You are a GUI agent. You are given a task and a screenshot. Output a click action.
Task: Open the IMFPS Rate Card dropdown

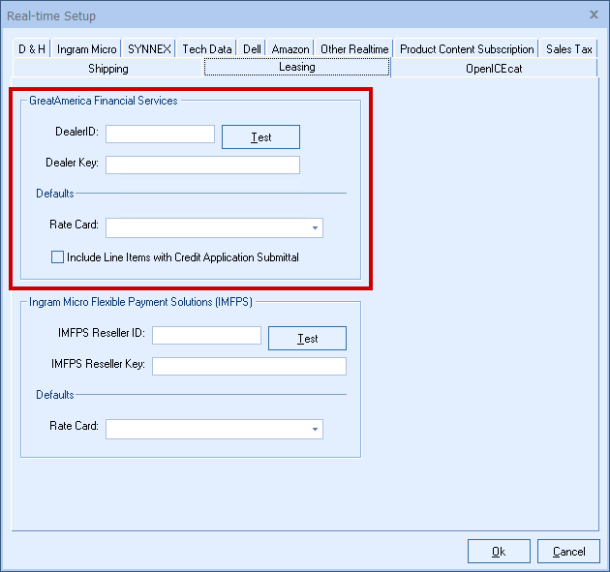315,430
